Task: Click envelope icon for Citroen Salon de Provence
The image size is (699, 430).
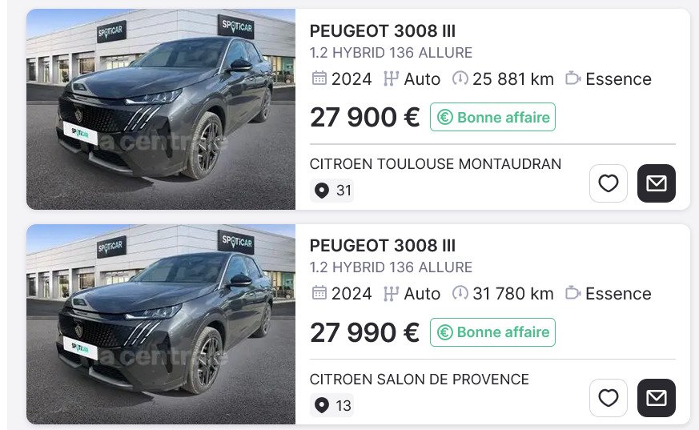Action: coord(657,398)
